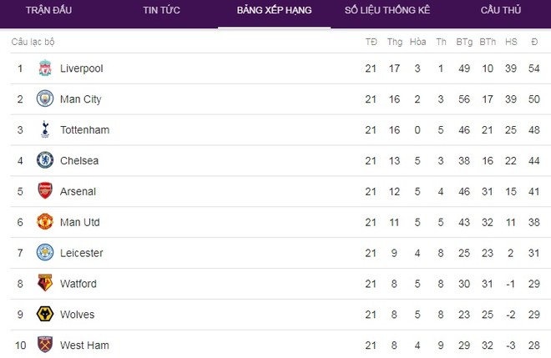Image resolution: width=551 pixels, height=358 pixels.
Task: Select the Bảng Xếp Hạng tab
Action: pos(273,11)
